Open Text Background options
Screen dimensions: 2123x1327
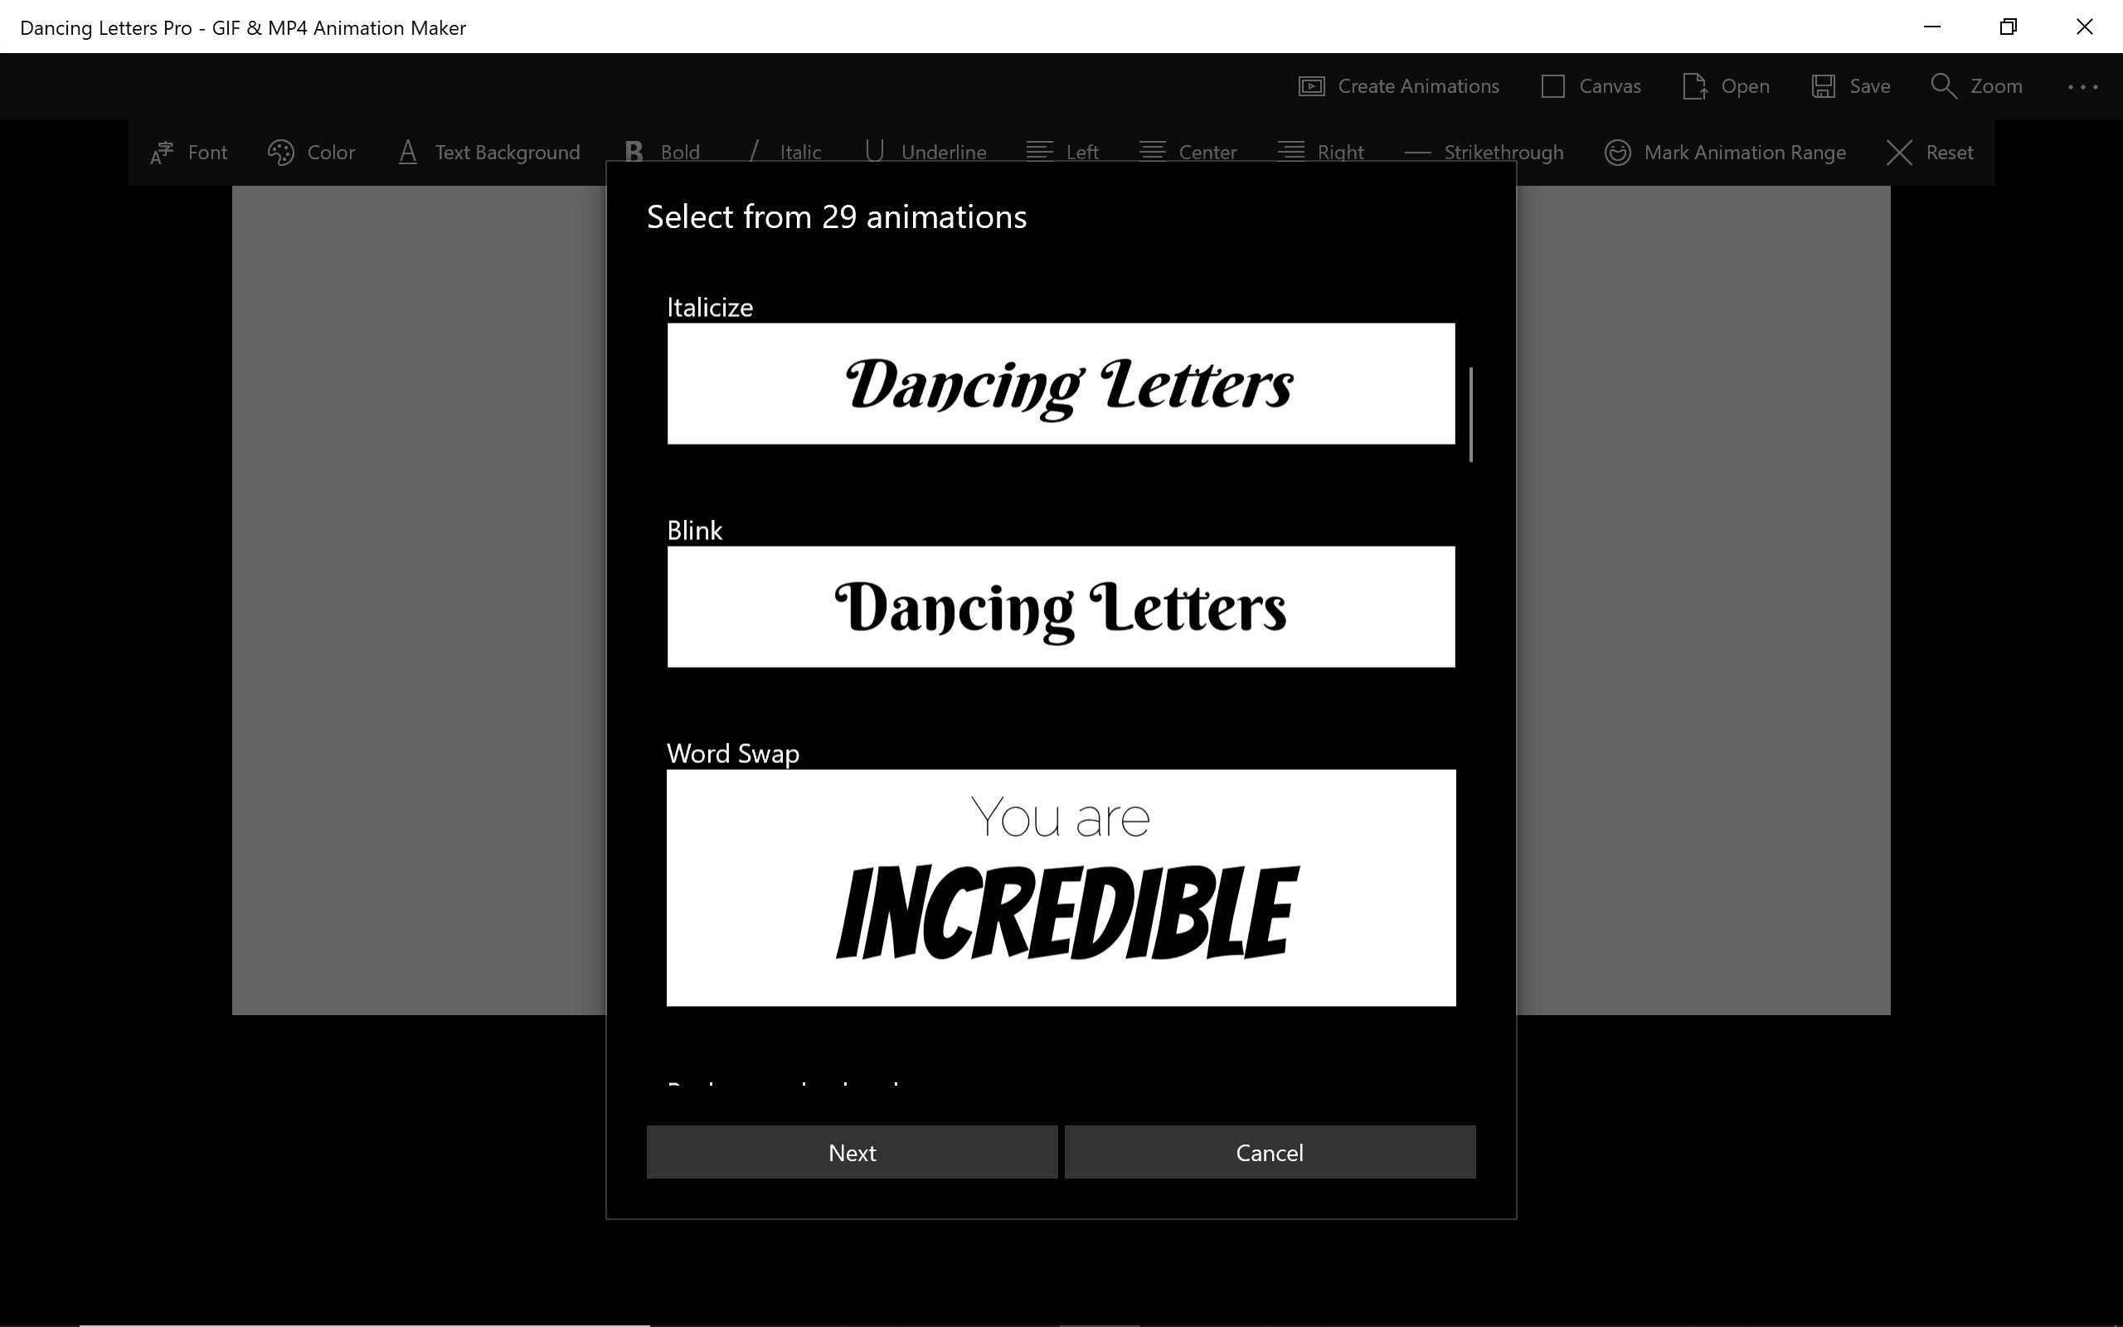pyautogui.click(x=489, y=153)
